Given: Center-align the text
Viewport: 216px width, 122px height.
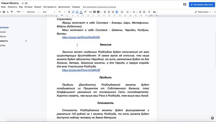Looking at the screenshot, I should tap(109, 12).
